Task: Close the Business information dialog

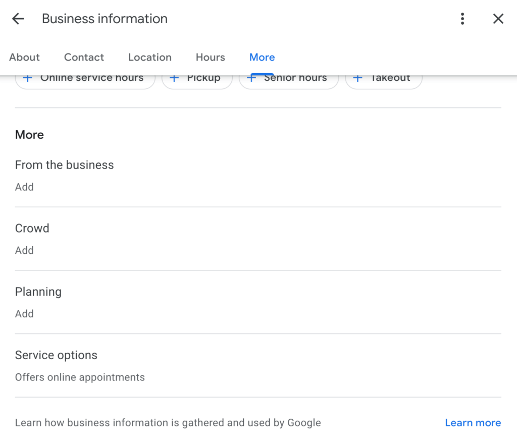Action: coord(498,19)
